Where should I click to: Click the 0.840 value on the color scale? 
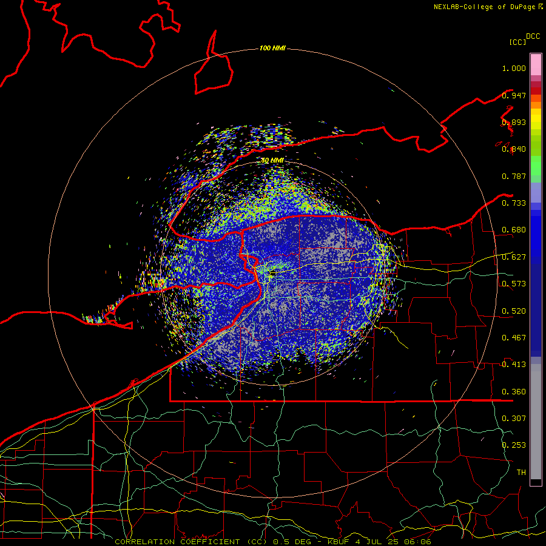pyautogui.click(x=514, y=149)
